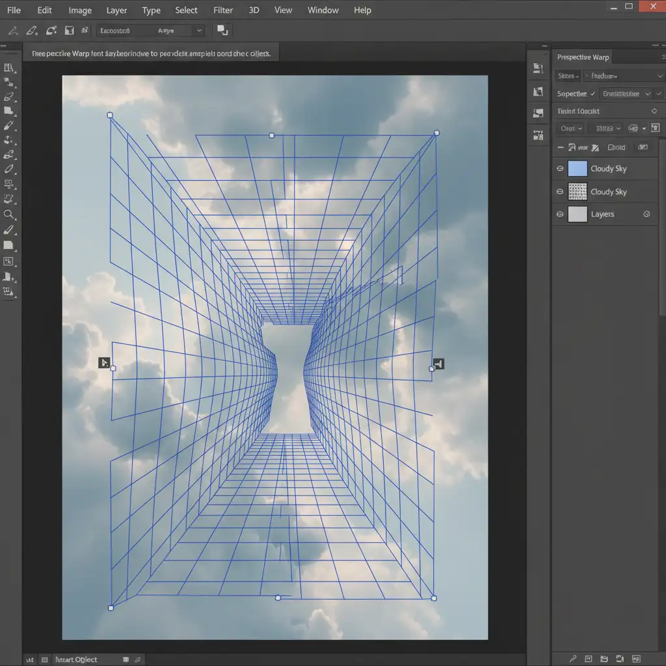Open the Filter menu

click(223, 10)
